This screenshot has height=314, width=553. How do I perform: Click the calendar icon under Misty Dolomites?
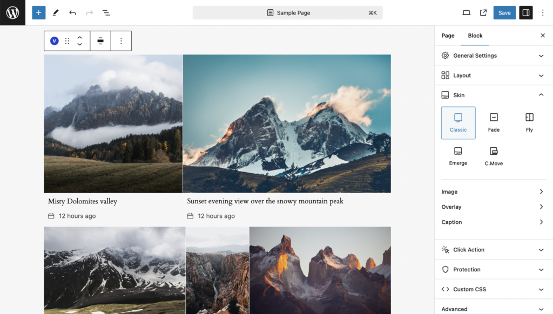point(51,216)
